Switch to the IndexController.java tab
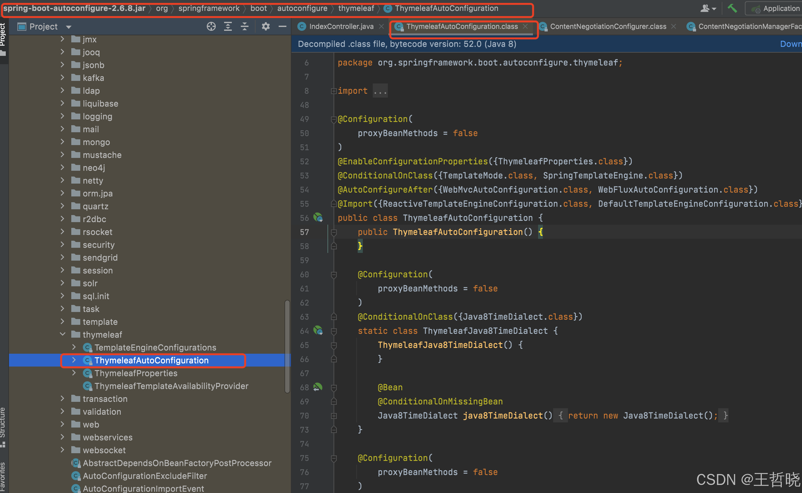 [341, 26]
